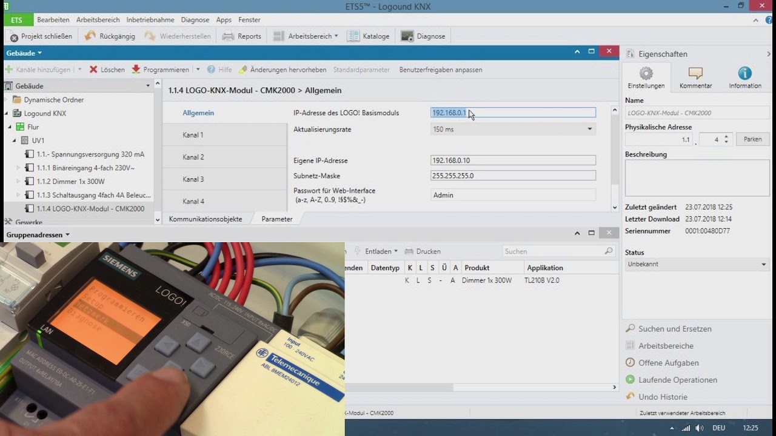Image resolution: width=776 pixels, height=436 pixels.
Task: Open the Inbetriebnahme menu
Action: [x=150, y=20]
